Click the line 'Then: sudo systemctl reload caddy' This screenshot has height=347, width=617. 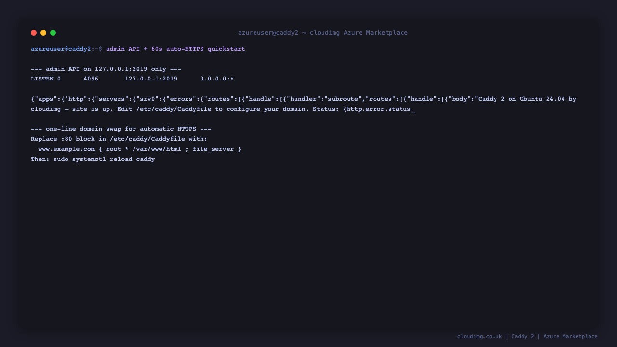pyautogui.click(x=93, y=160)
